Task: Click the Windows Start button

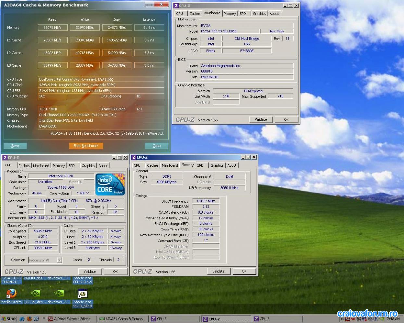Action: click(9, 319)
